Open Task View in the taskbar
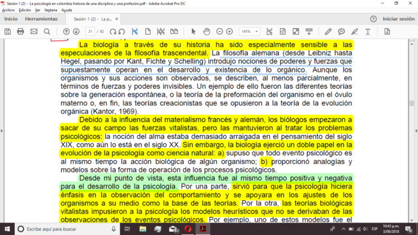 (x=127, y=229)
